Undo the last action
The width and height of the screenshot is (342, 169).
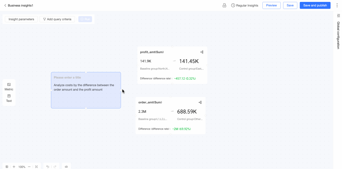[48, 167]
